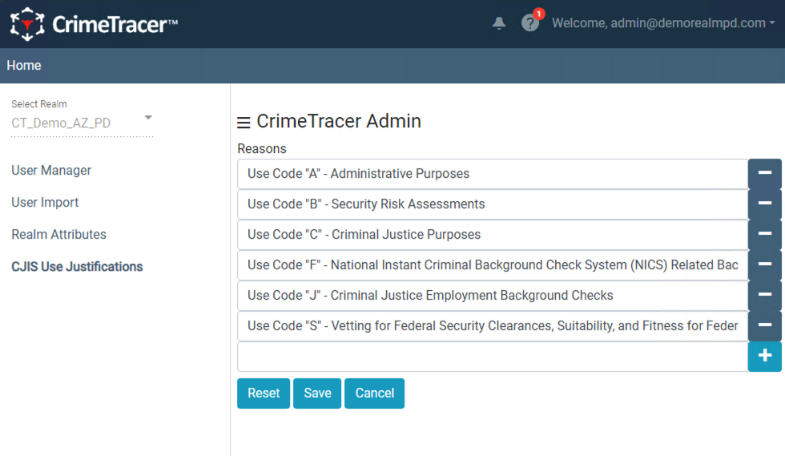Image resolution: width=785 pixels, height=456 pixels.
Task: Open the help question mark icon
Action: [529, 23]
